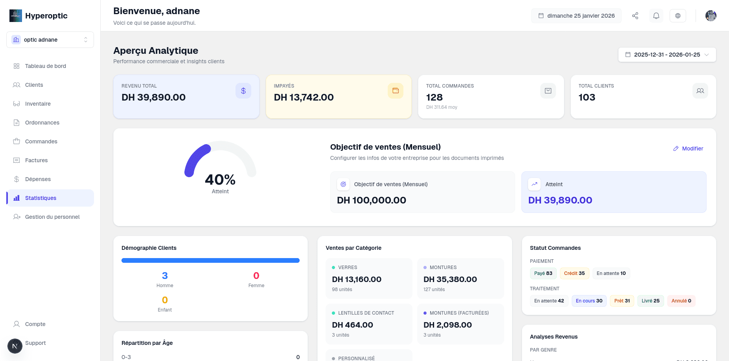Open the Inventaire menu item

point(38,104)
